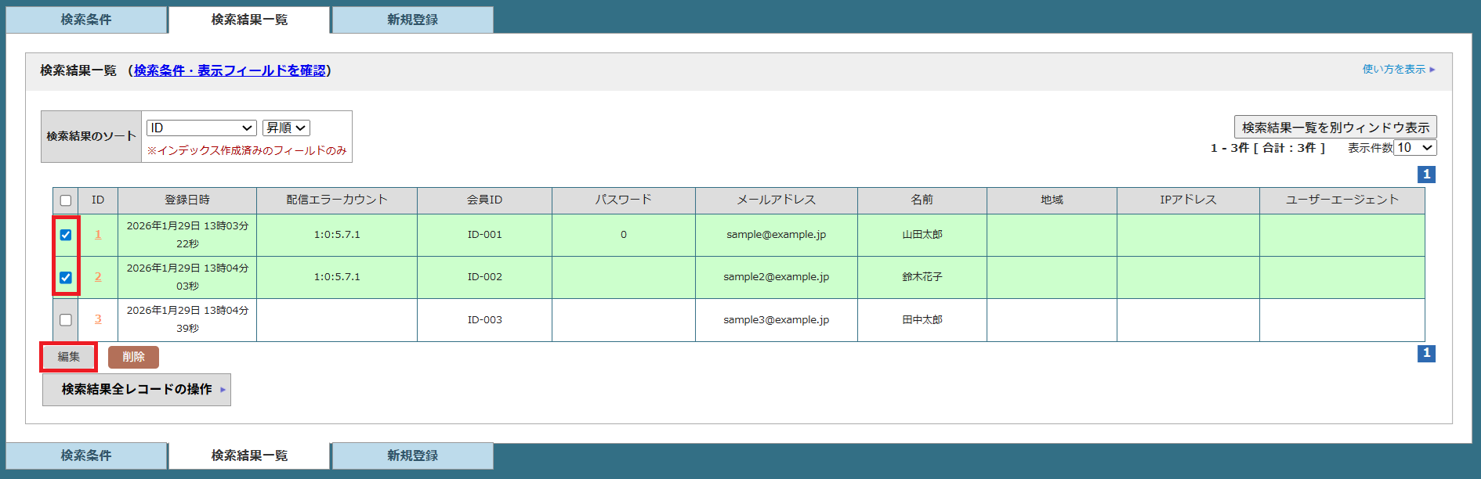
Task: Switch to the top 新規登録 tab
Action: click(x=412, y=20)
